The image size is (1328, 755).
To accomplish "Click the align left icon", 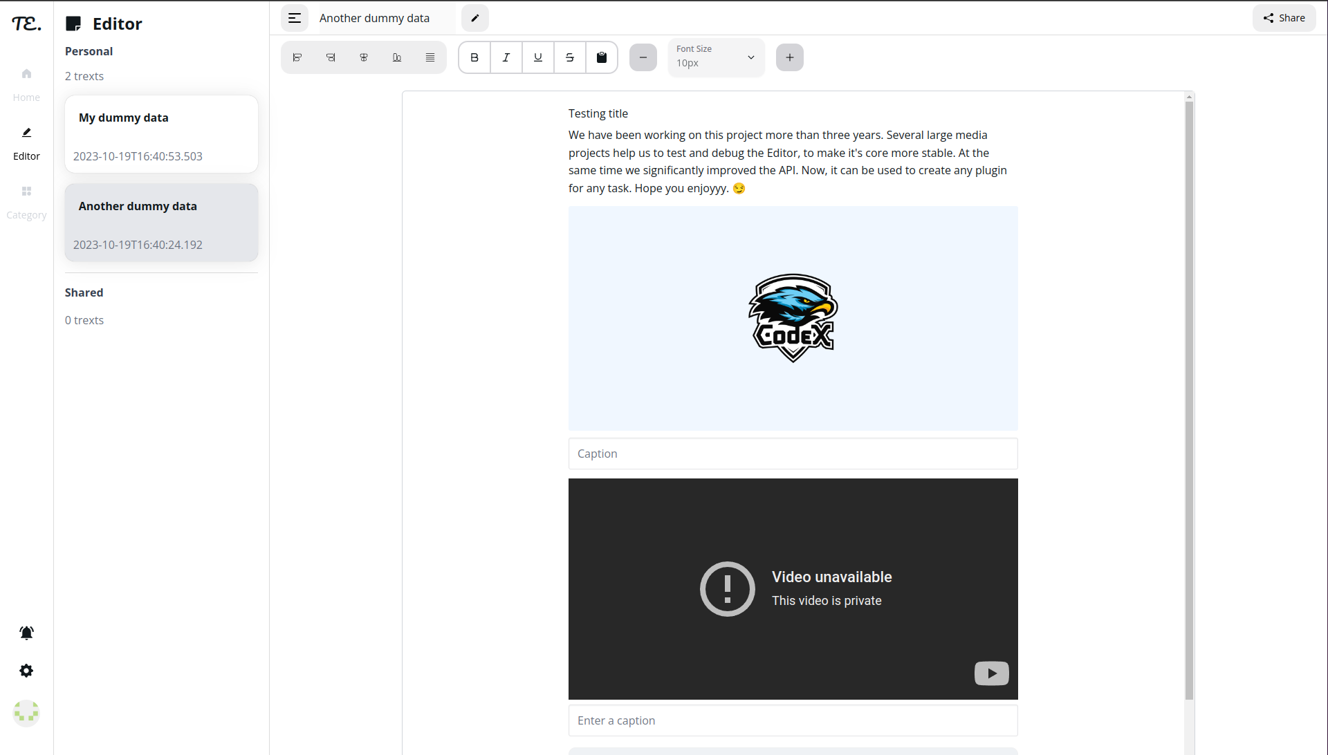I will click(297, 57).
